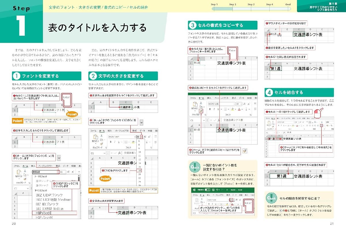This screenshot has width=346, height=229.
Task: Open the ヘルプ tab in the Book1 - Excel window
Action: (253, 195)
